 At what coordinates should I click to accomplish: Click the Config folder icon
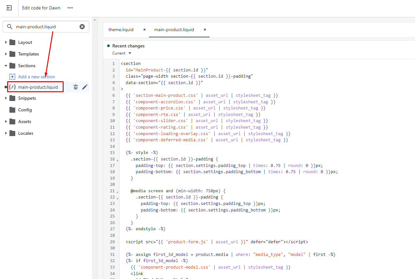click(12, 110)
